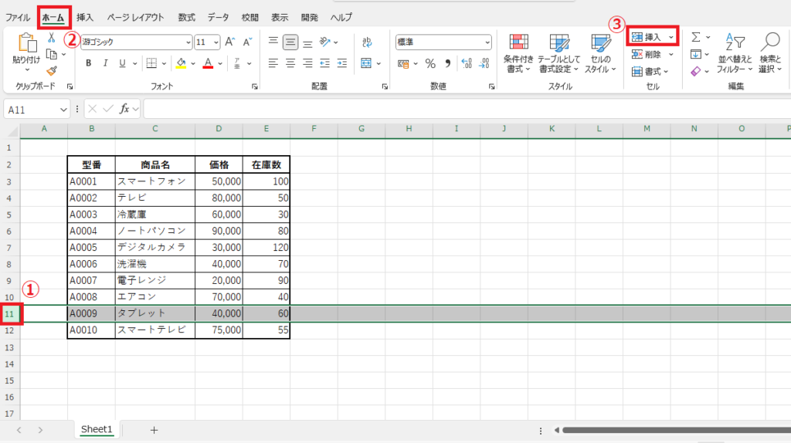
Task: Toggle Bold formatting
Action: [89, 63]
